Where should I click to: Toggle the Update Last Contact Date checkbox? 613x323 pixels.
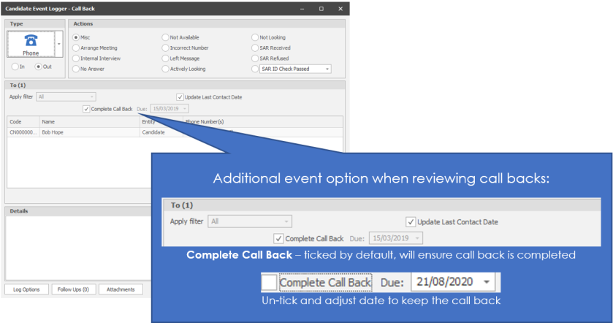point(180,96)
